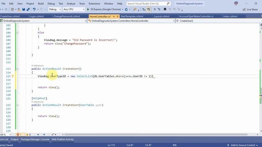Click line number 118 in margin
The width and height of the screenshot is (262, 147).
click(x=8, y=87)
